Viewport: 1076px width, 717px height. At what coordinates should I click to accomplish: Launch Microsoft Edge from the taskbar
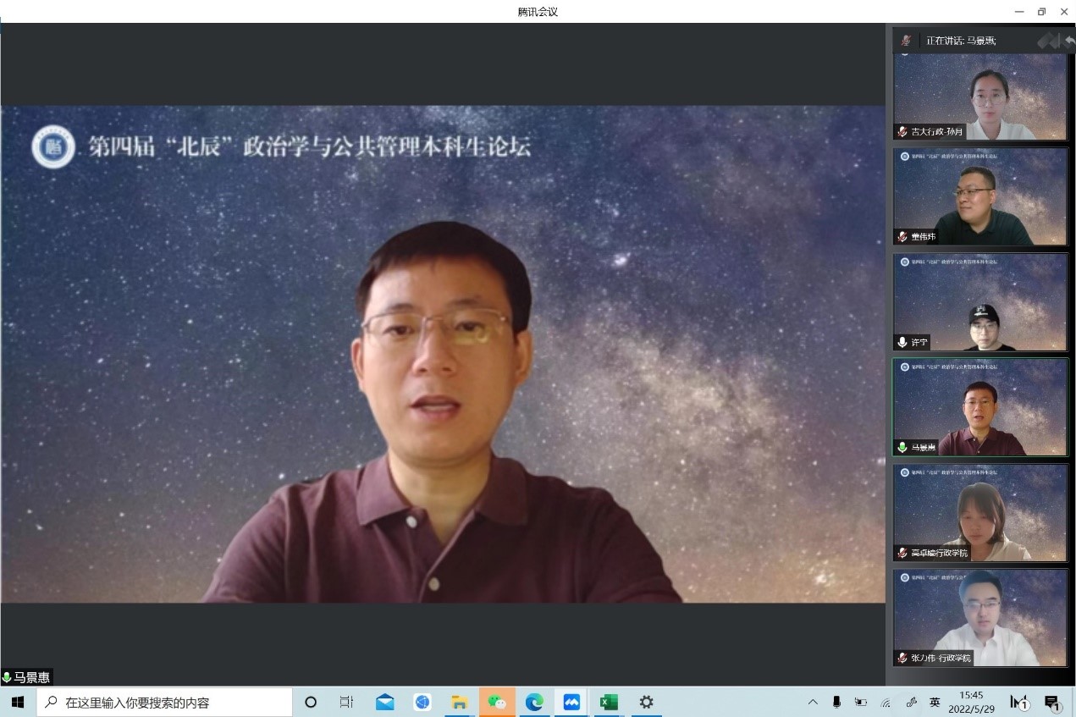(x=534, y=702)
